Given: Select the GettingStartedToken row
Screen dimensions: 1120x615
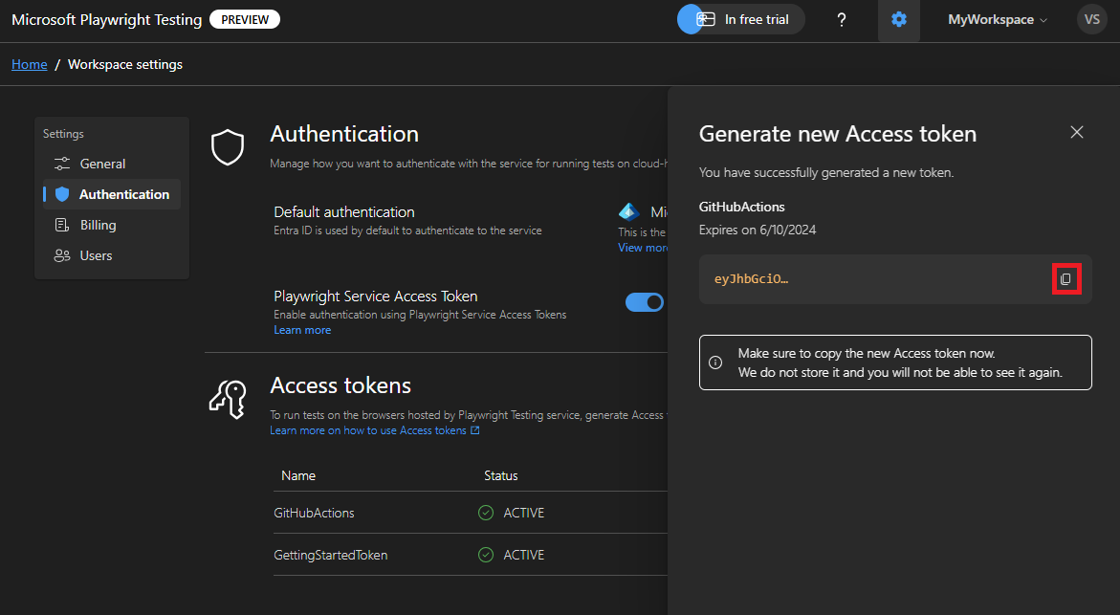Looking at the screenshot, I should coord(330,555).
